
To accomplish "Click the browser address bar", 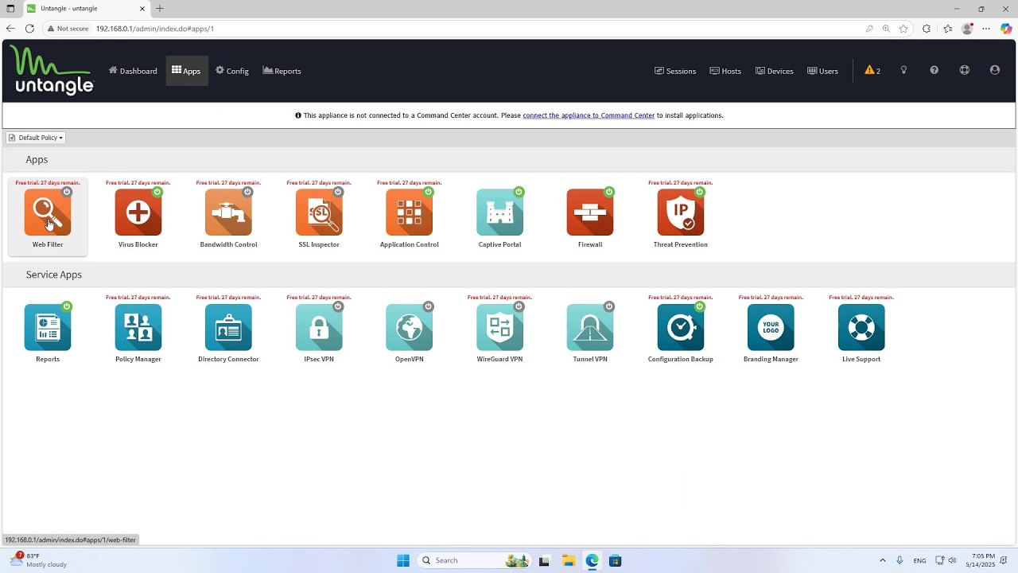I will pyautogui.click(x=477, y=29).
